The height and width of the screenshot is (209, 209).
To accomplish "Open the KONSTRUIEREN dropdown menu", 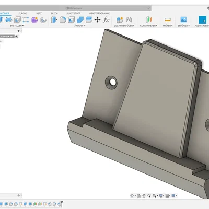I will (x=148, y=26).
